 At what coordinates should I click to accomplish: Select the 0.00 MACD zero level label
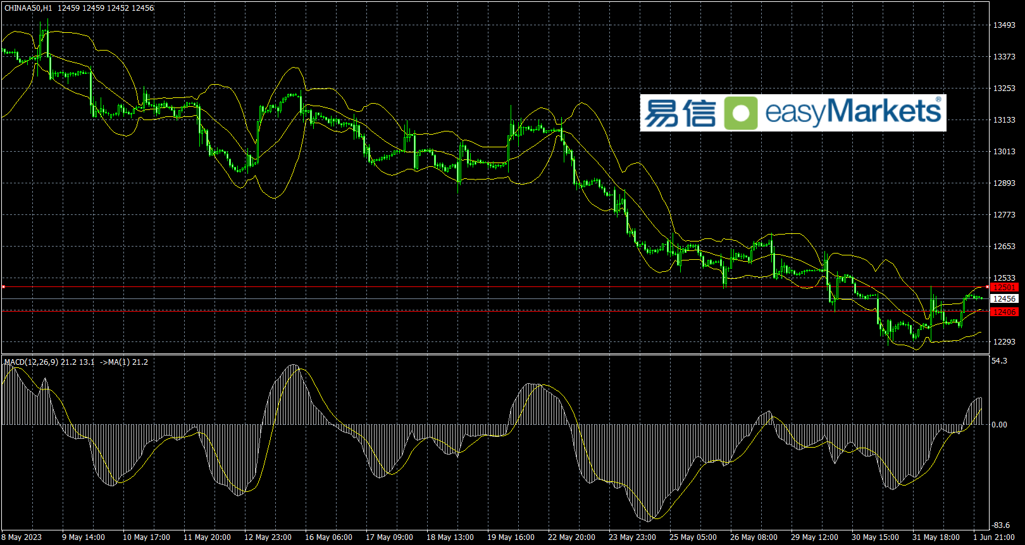pos(999,425)
